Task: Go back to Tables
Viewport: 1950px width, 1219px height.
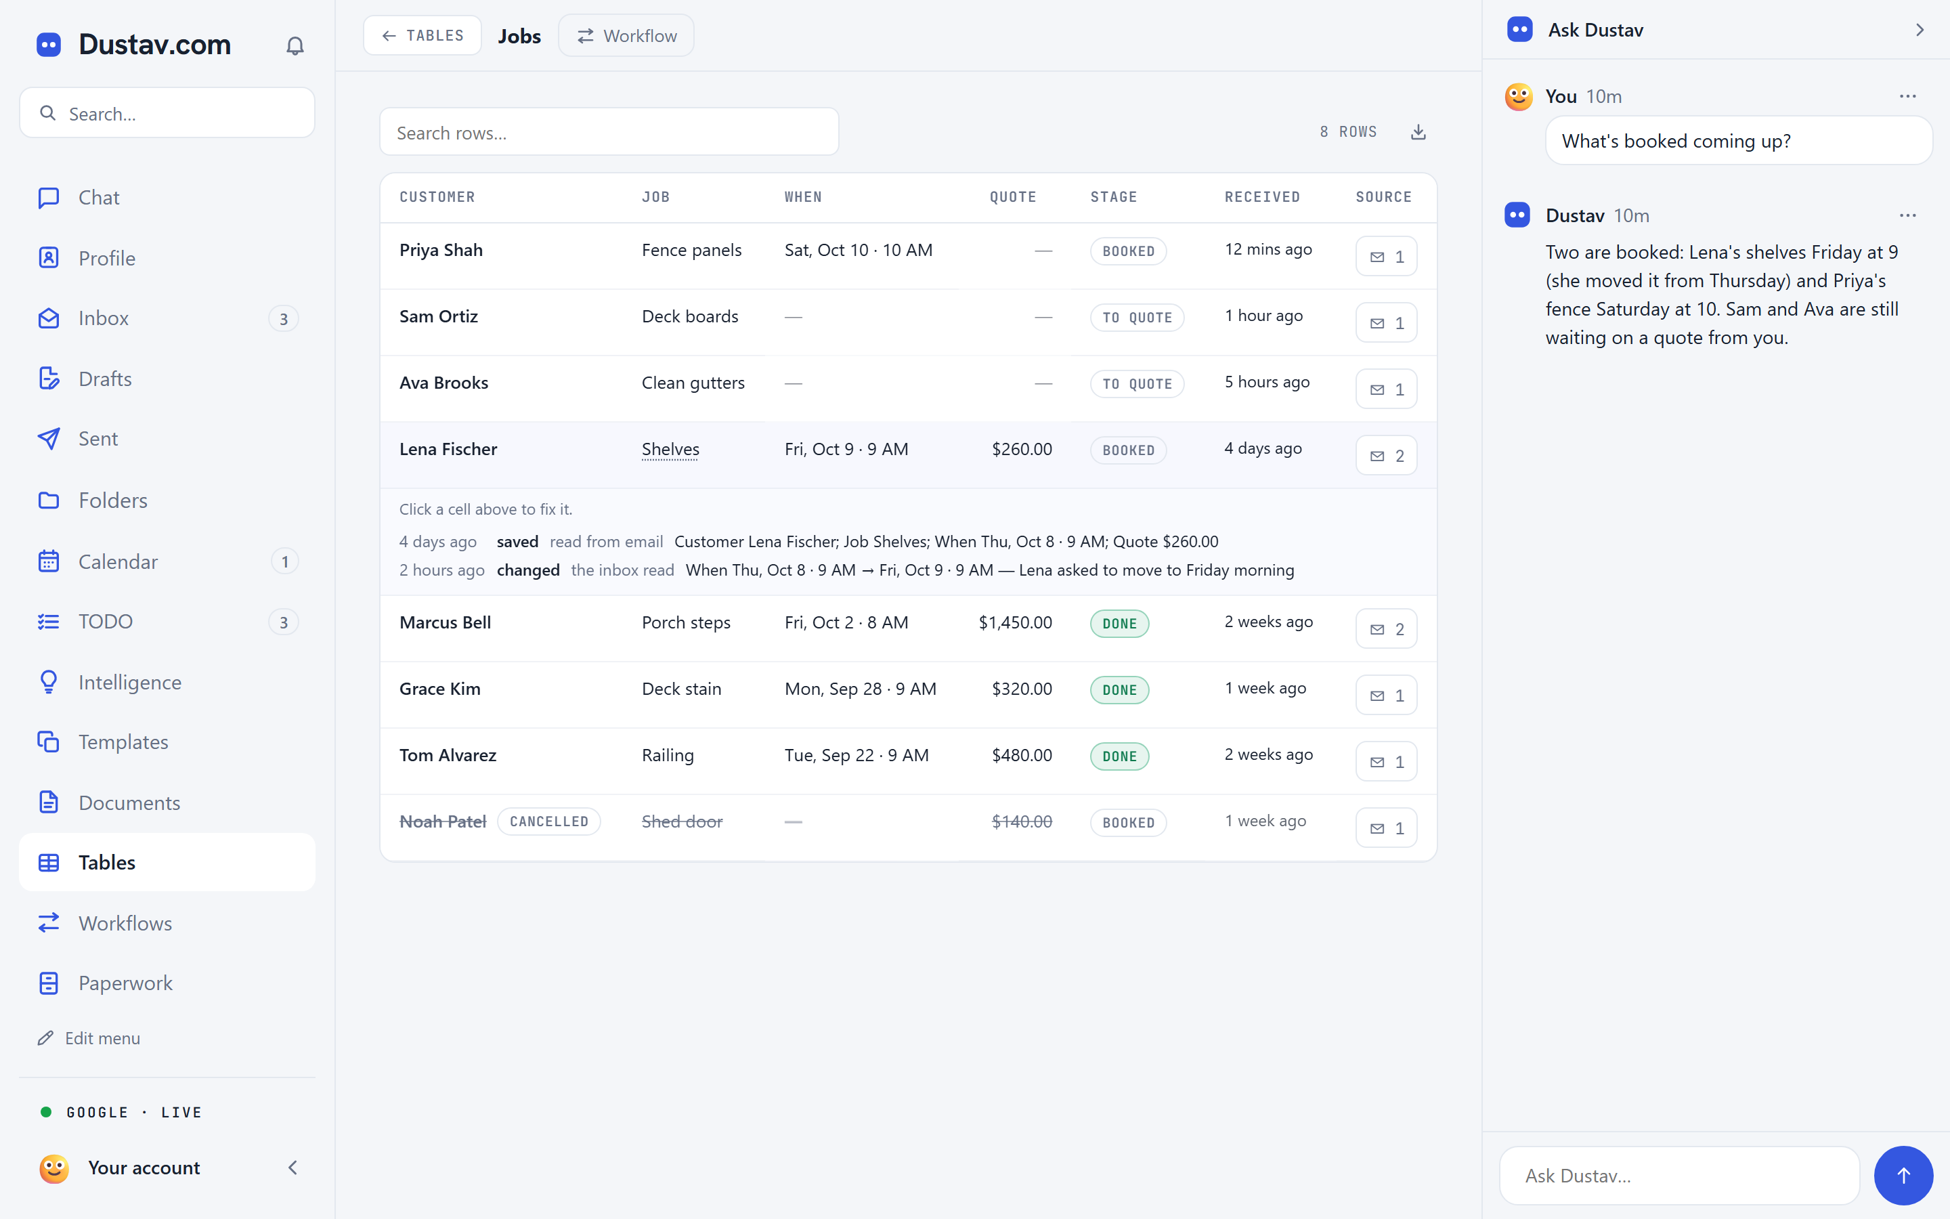Action: coord(422,35)
